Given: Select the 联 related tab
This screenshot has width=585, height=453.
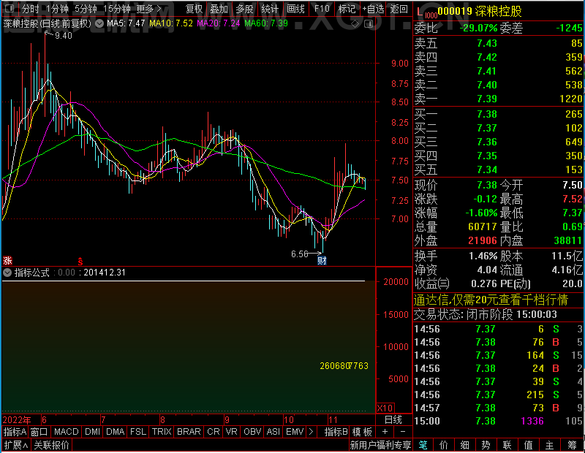Looking at the screenshot, I should point(507,445).
